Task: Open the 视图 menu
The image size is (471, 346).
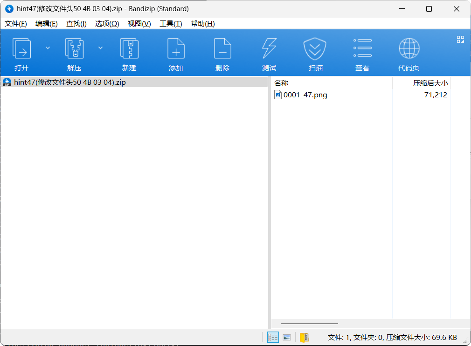Action: [139, 24]
